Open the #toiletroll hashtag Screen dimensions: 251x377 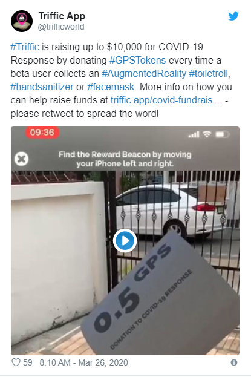pyautogui.click(x=209, y=74)
